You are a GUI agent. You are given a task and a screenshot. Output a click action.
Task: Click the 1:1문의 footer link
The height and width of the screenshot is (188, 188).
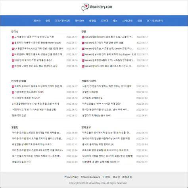point(106,177)
